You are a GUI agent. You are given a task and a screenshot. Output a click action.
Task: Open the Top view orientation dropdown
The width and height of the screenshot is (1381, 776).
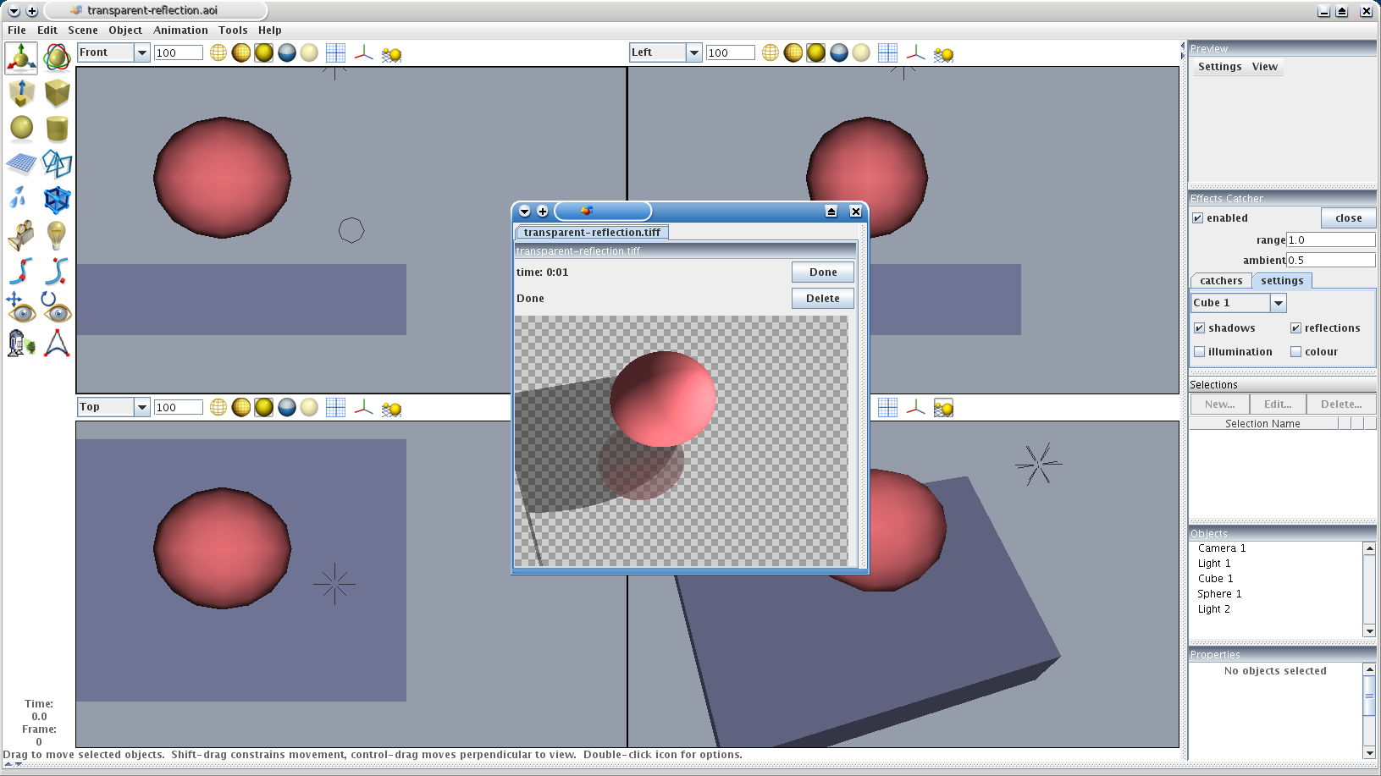(142, 407)
